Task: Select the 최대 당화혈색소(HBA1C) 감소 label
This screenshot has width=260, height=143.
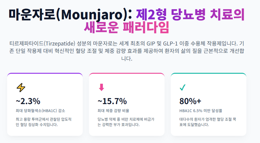Action: pyautogui.click(x=40, y=110)
